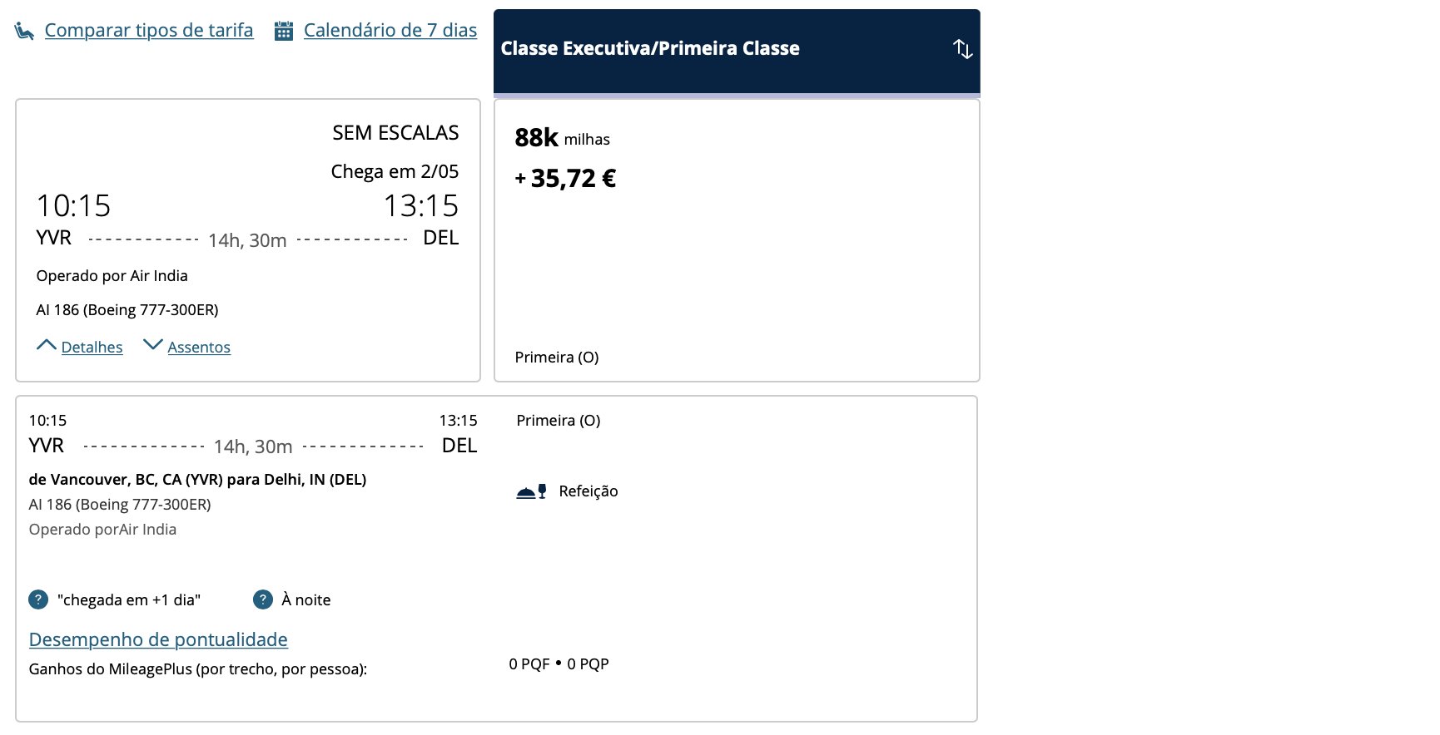Click the sort arrows icon in Classe Executiva header
The width and height of the screenshot is (1440, 735).
coord(962,49)
